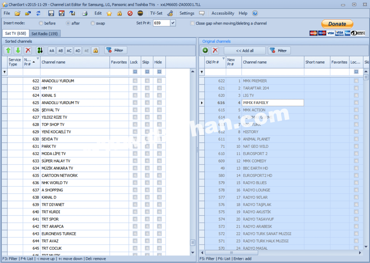The image size is (370, 263).
Task: Click the blue help question mark icon
Action: (255, 14)
